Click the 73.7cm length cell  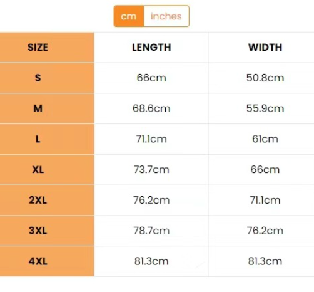pyautogui.click(x=151, y=170)
